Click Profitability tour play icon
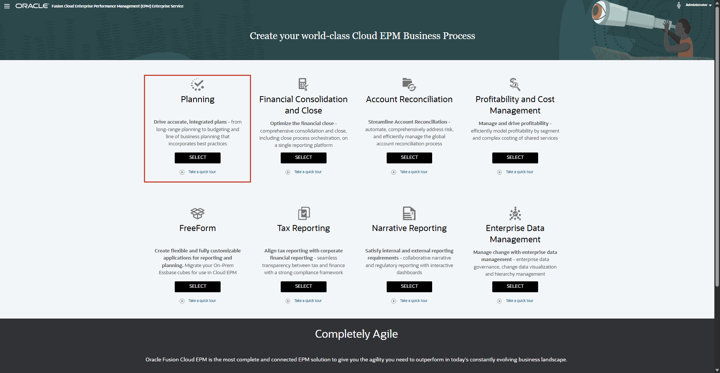Image resolution: width=720 pixels, height=373 pixels. tap(499, 172)
